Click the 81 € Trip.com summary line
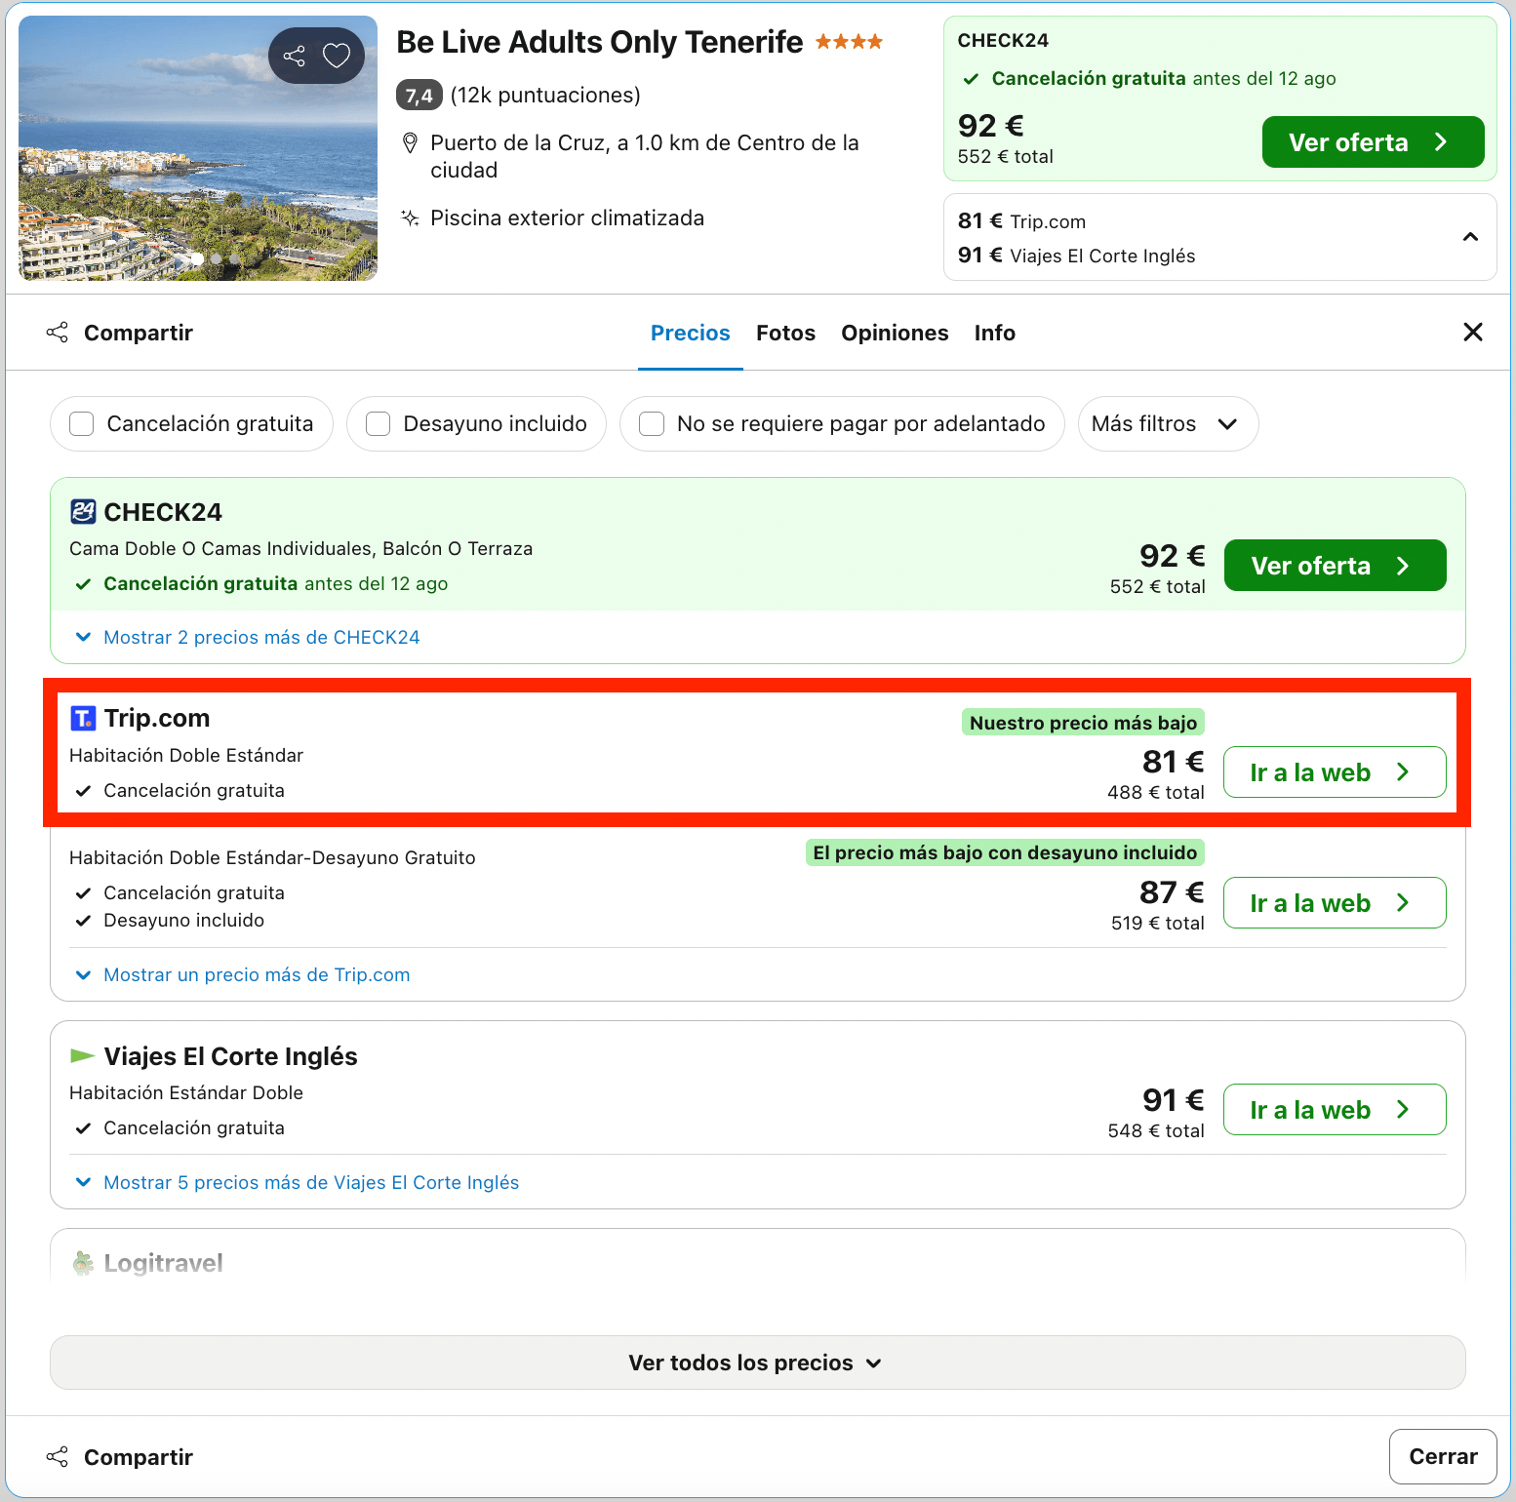 [1021, 221]
